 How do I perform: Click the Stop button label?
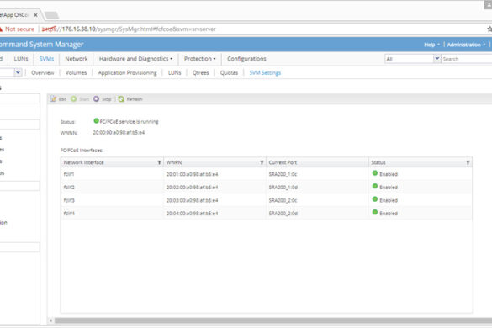(x=107, y=99)
